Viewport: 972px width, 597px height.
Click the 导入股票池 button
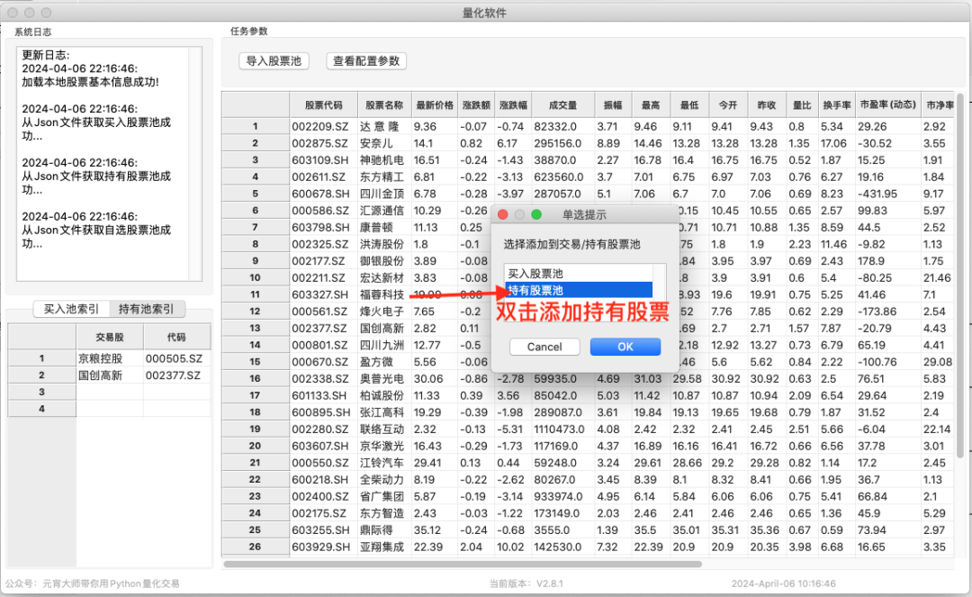[x=274, y=61]
